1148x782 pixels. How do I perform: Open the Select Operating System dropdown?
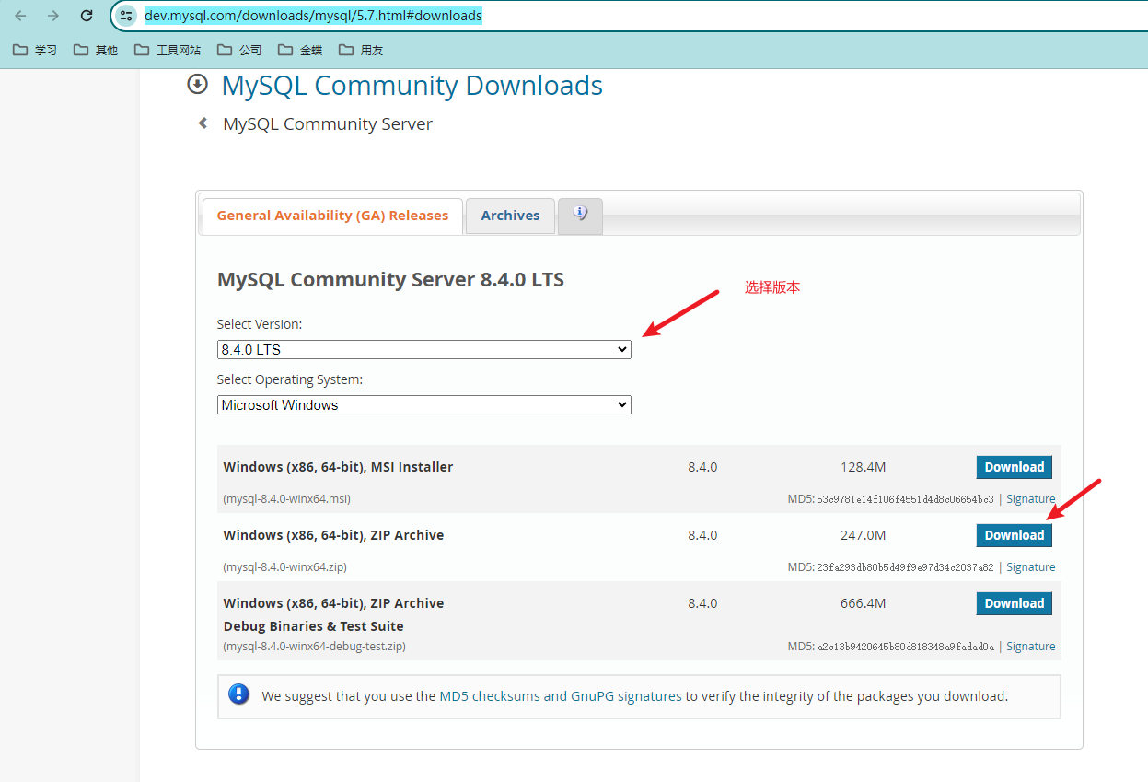point(424,405)
